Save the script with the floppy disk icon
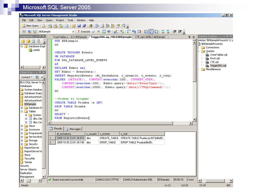This screenshot has width=253, height=190. point(79,26)
